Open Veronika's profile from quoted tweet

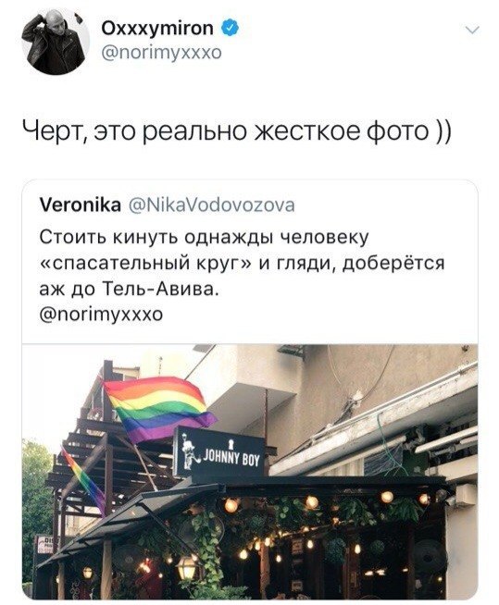tap(81, 204)
